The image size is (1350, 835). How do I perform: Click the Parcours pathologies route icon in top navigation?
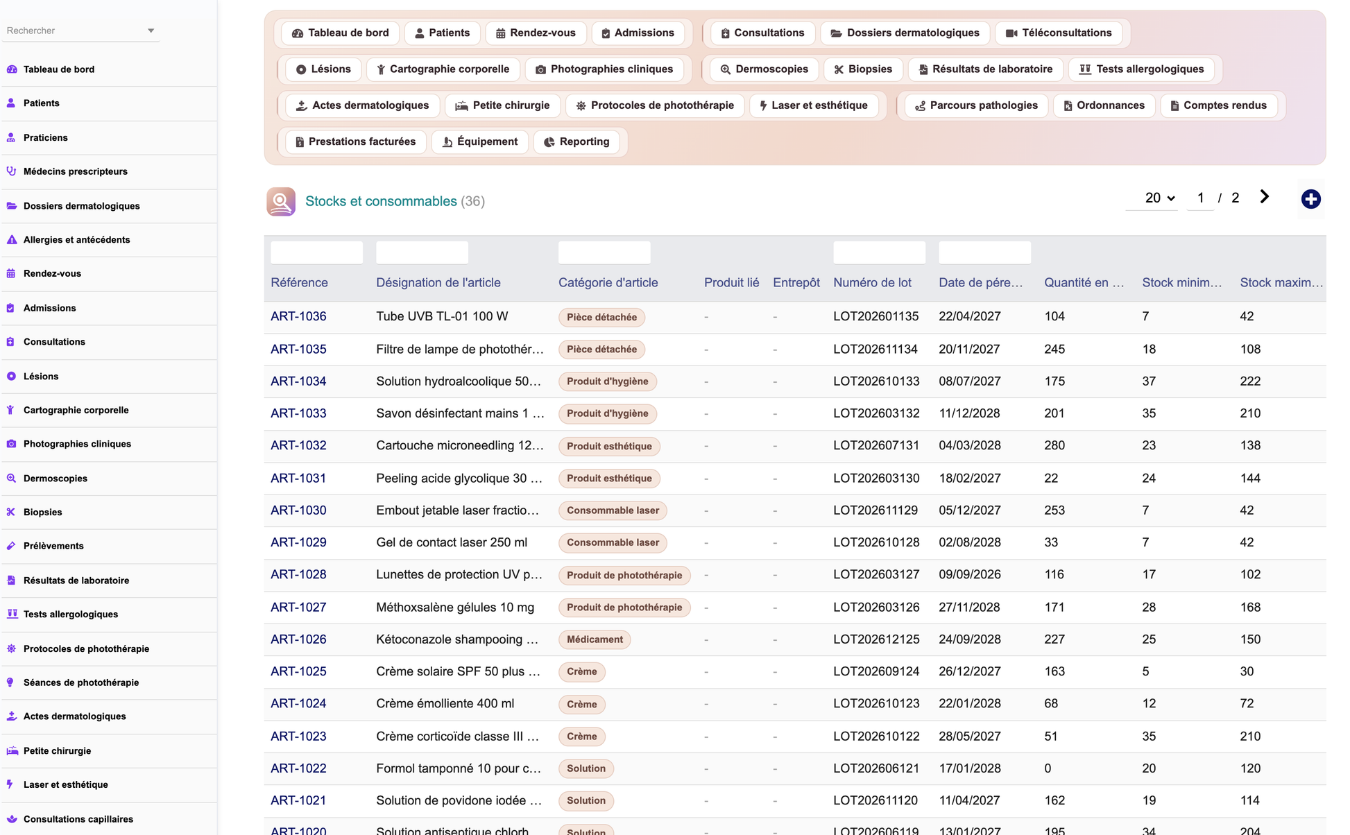[920, 106]
